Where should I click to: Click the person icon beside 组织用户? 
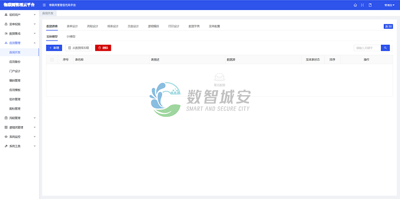coord(6,15)
